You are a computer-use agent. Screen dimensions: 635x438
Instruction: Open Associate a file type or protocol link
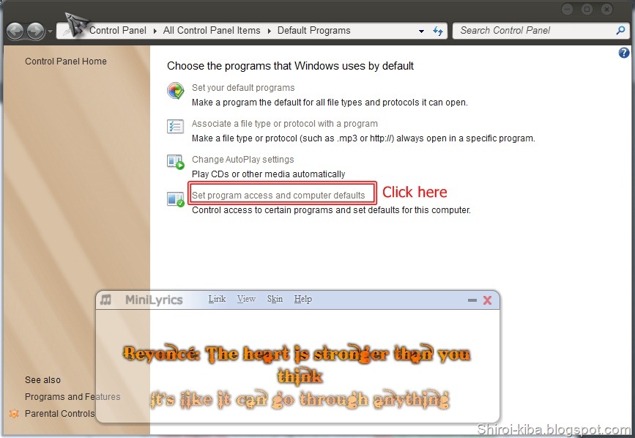[285, 124]
